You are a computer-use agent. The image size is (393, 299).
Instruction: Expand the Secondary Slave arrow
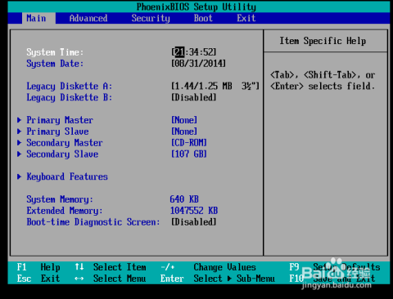coord(19,154)
